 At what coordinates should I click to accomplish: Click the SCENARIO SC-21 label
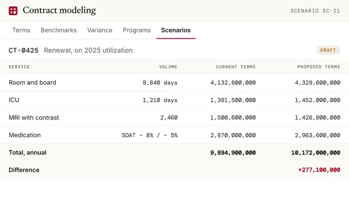[315, 11]
